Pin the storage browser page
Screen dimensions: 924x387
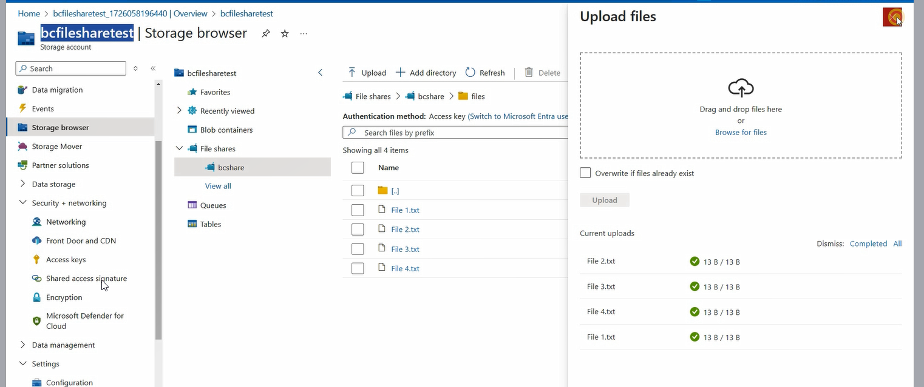[265, 34]
